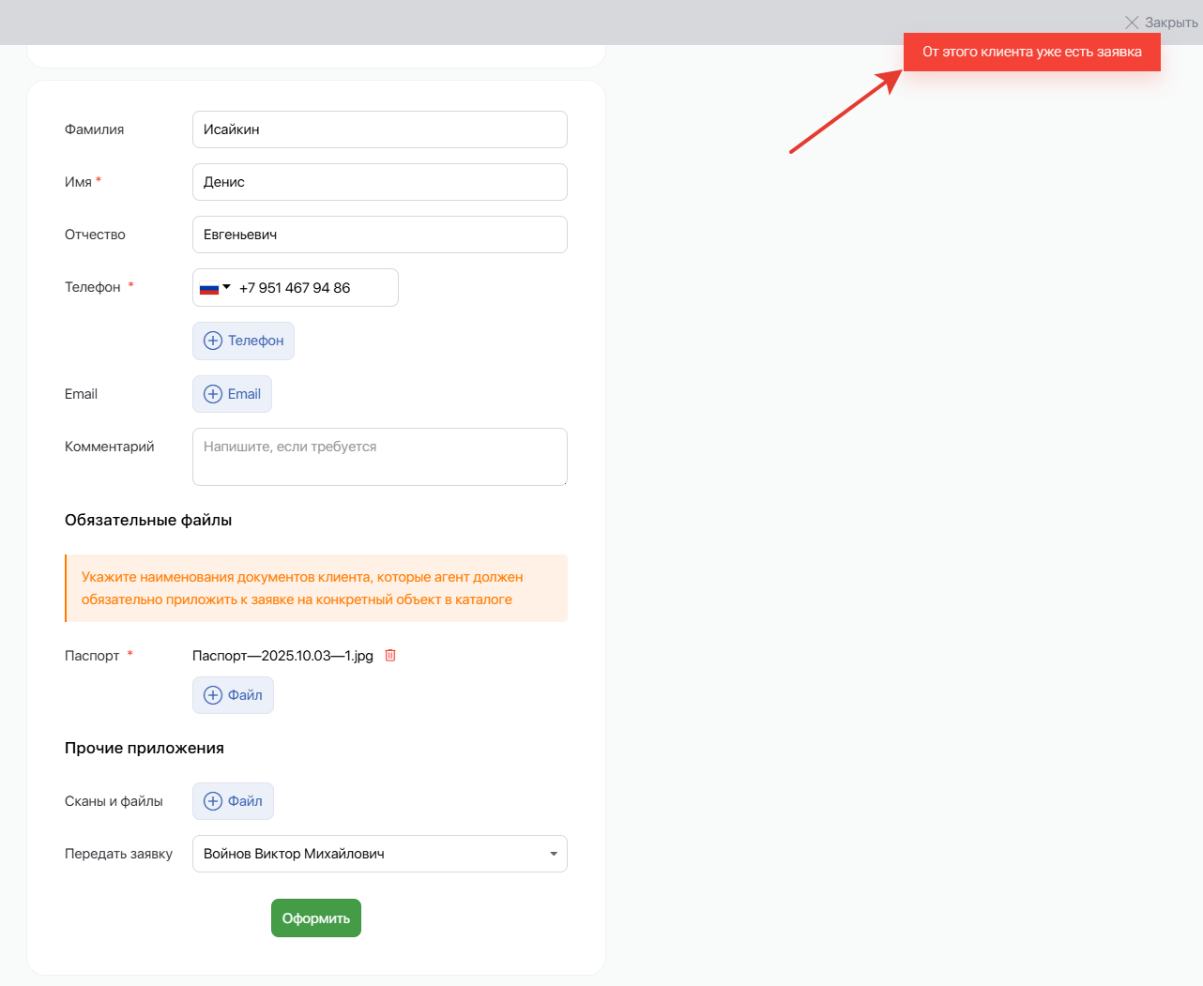Delete the Паспорт—2025.10.03—1.jpg file via trash icon
The image size is (1203, 986).
390,656
